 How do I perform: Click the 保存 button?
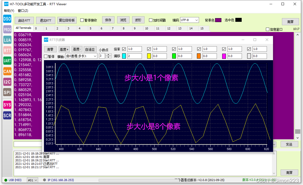108,20
